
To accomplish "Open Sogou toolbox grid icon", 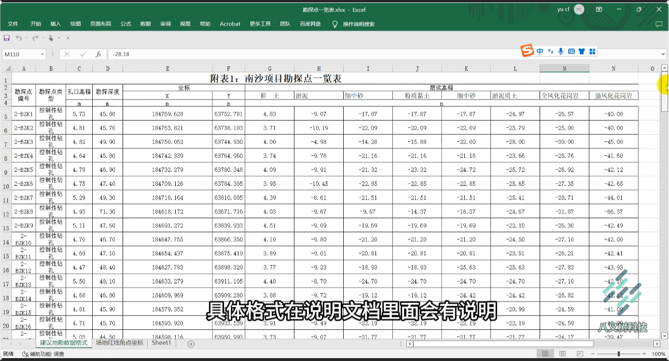I will (x=592, y=51).
